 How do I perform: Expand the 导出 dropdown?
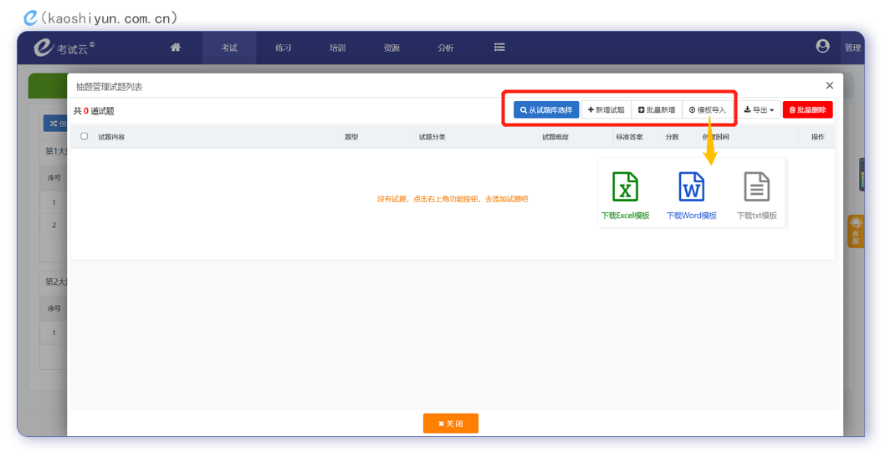click(759, 109)
